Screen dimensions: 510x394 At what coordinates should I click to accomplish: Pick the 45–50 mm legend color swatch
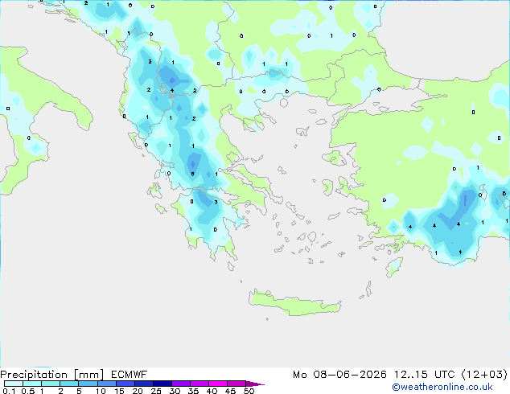[236, 384]
